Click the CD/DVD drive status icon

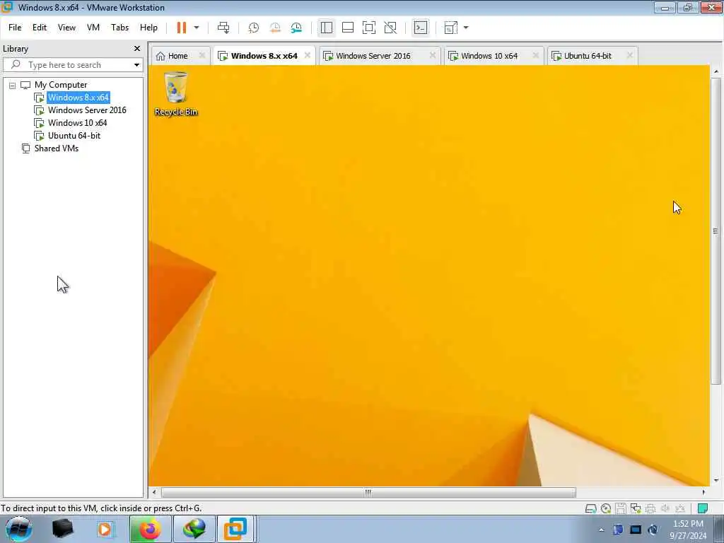click(606, 509)
